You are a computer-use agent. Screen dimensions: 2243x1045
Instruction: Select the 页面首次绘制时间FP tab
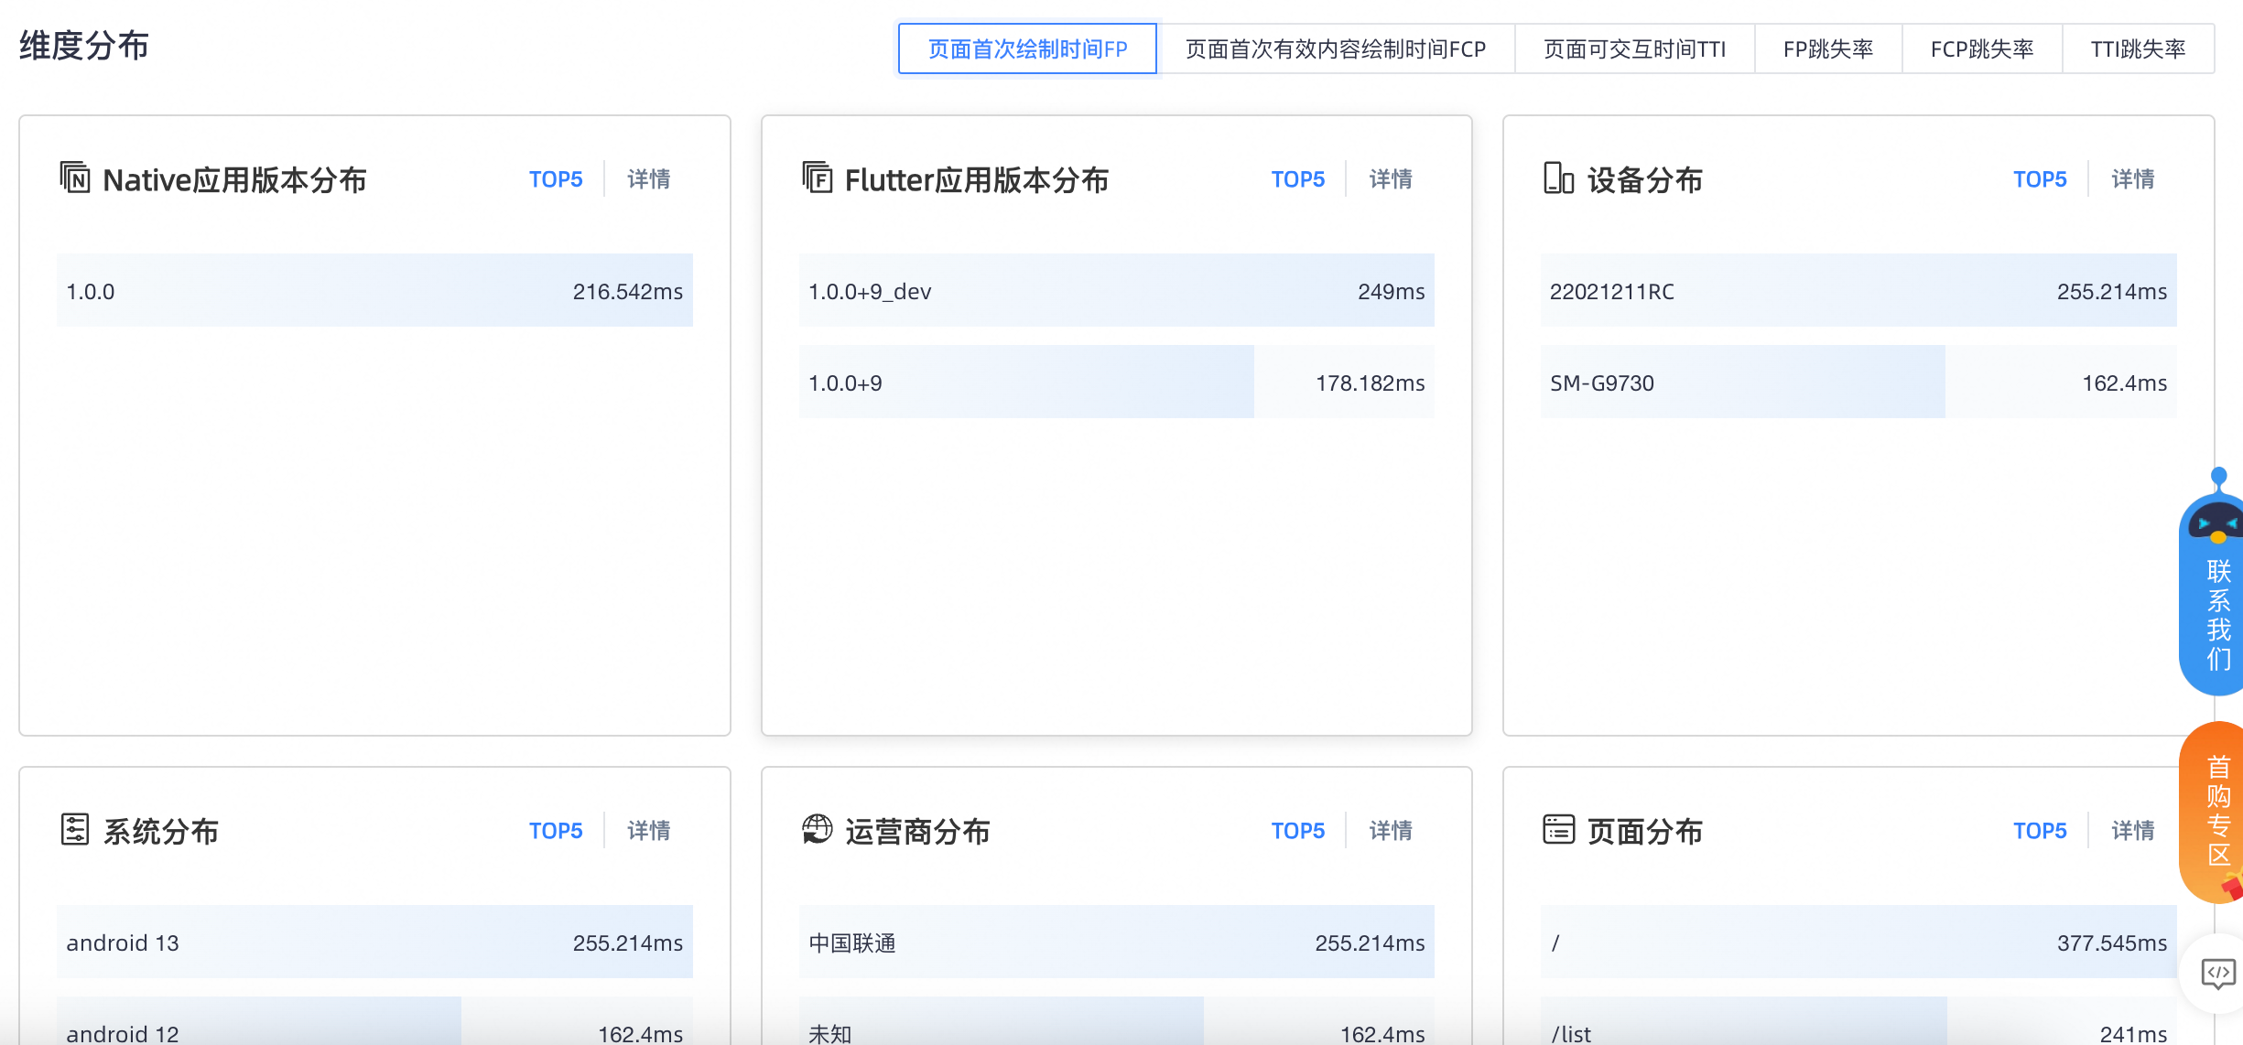click(1027, 48)
